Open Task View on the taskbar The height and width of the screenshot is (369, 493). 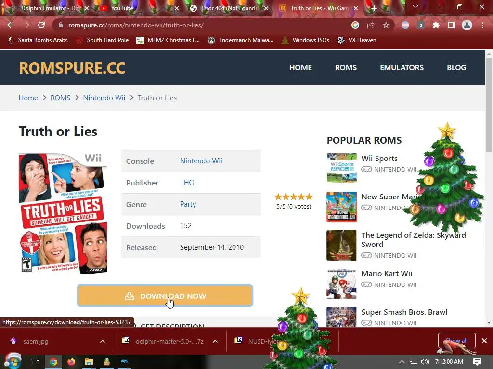point(34,361)
